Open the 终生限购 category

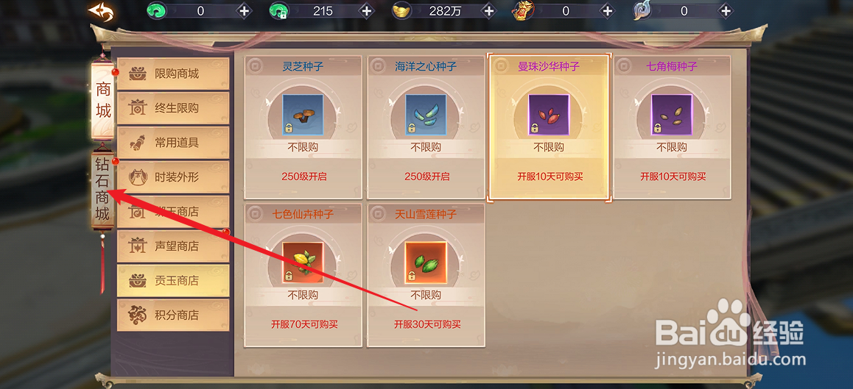coord(173,108)
